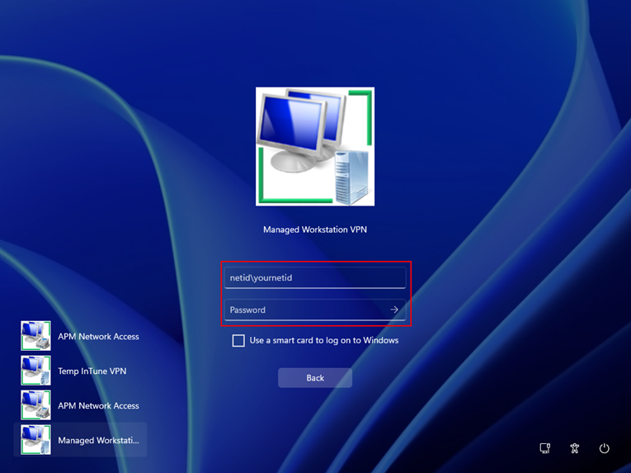Select the Managed Workstati... sign-in icon

pyautogui.click(x=35, y=440)
